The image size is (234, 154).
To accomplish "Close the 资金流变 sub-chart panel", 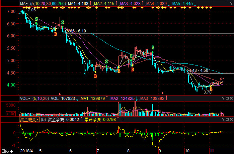I will (231, 119).
